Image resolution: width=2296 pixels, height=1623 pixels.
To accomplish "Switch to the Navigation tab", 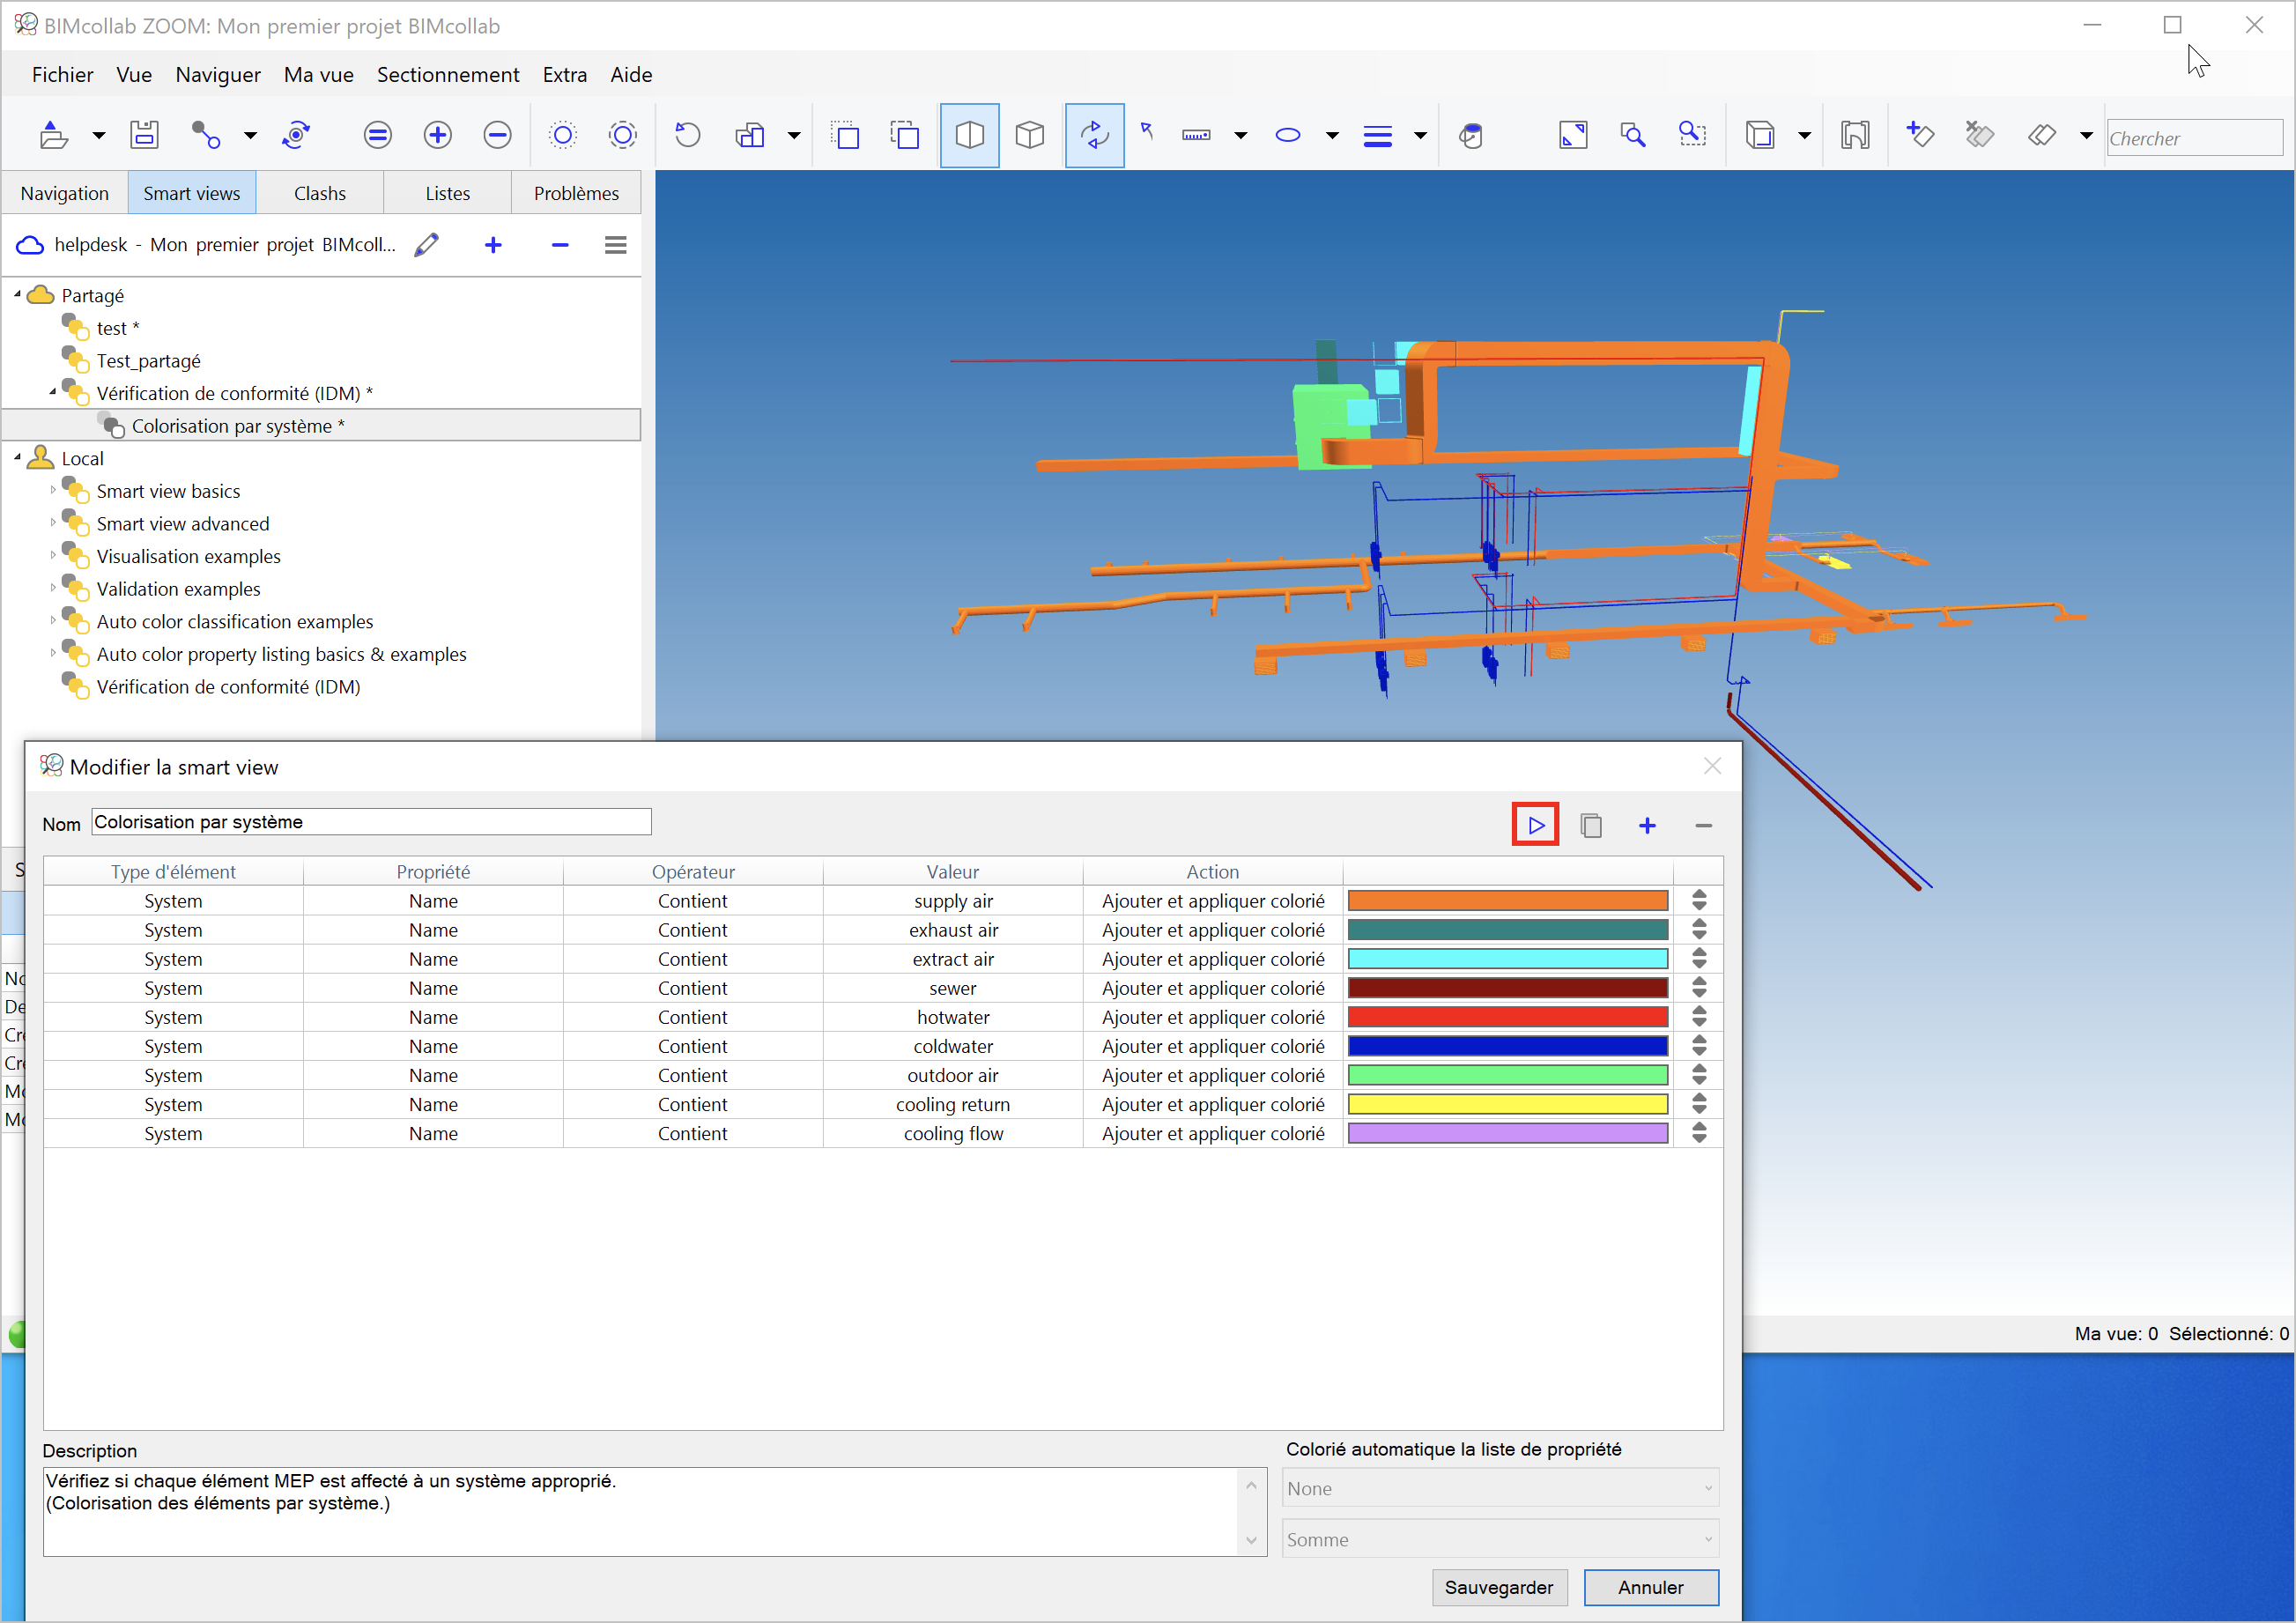I will point(65,193).
